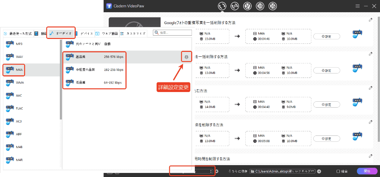
Task: Click gear icon next to bottom format dropdown
Action: tap(217, 171)
